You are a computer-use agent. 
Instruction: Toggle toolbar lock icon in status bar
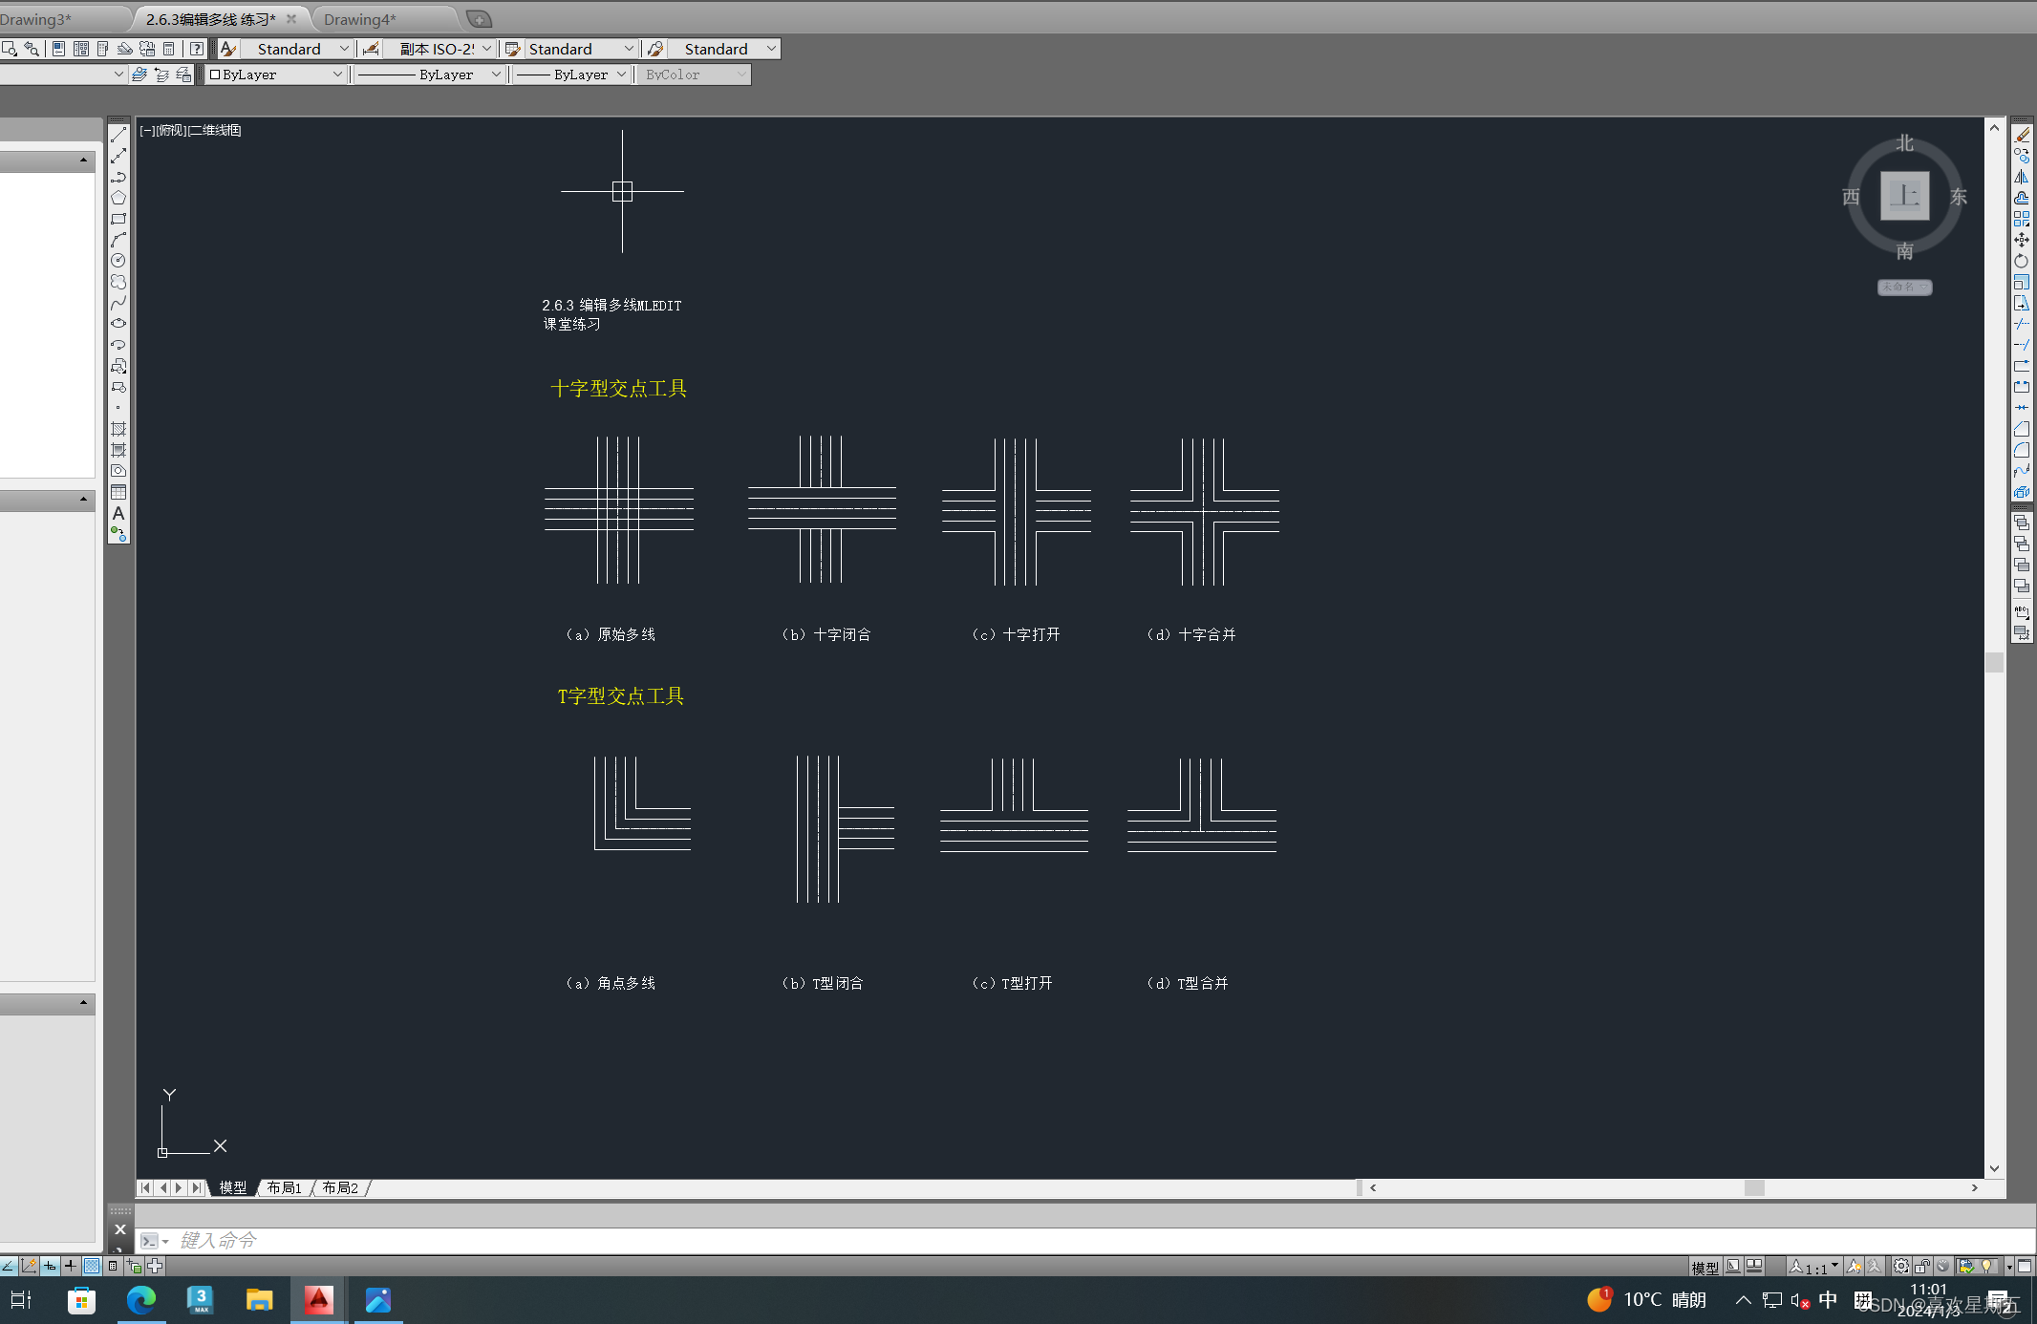pos(1922,1267)
